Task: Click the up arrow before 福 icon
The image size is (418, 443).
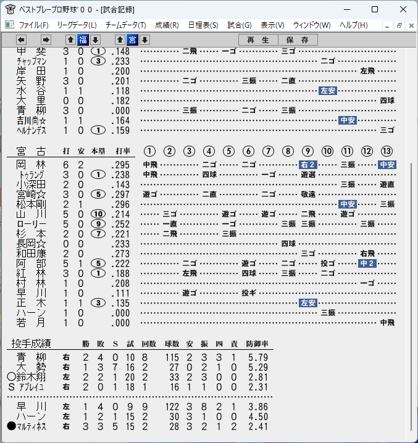Action: point(71,40)
